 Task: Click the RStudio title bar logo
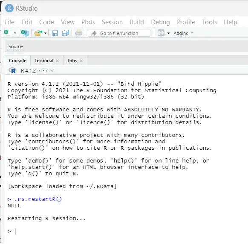pyautogui.click(x=9, y=8)
